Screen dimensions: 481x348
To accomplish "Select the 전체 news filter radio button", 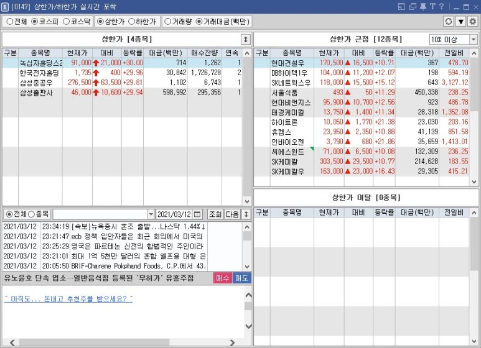I will pos(9,214).
